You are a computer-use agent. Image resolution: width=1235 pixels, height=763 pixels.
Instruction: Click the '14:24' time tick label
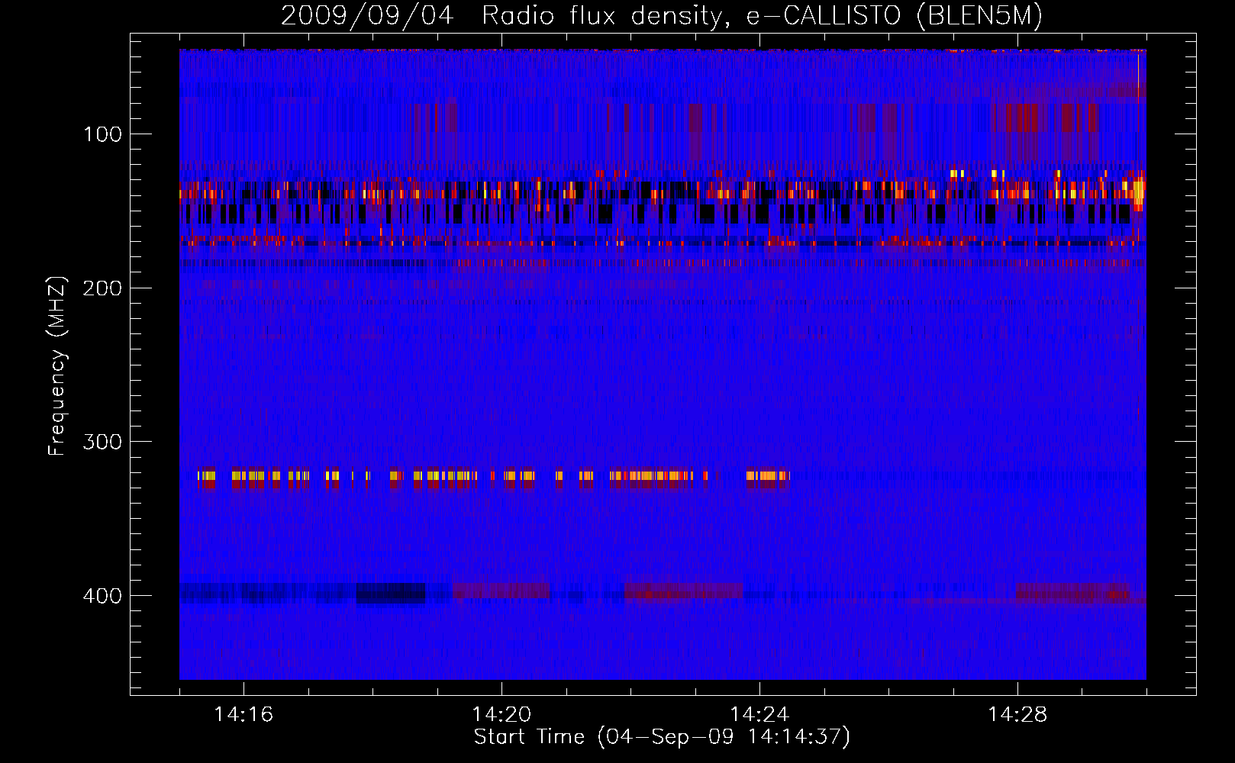759,714
